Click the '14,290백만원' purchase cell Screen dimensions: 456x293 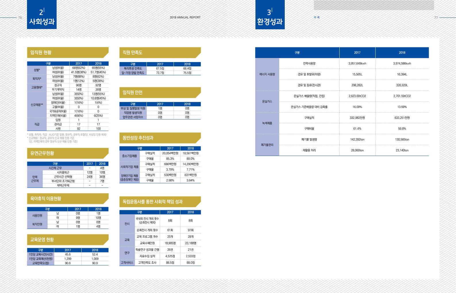[x=191, y=164]
